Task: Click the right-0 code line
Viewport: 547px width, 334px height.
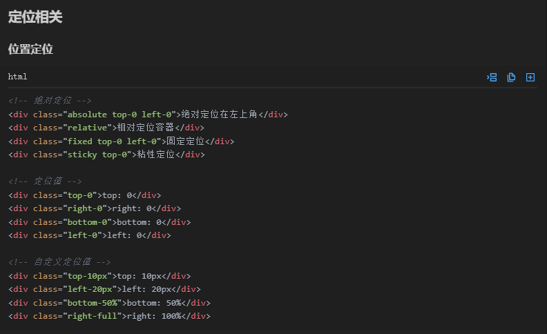Action: pos(94,208)
